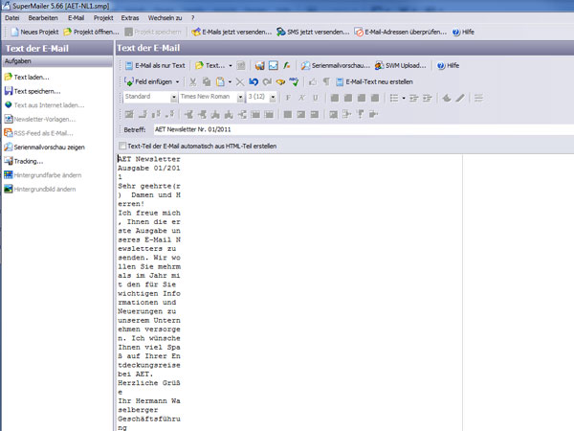Toggle bold (F) formatting

[x=288, y=98]
